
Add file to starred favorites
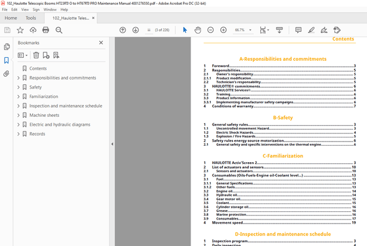pyautogui.click(x=20, y=30)
